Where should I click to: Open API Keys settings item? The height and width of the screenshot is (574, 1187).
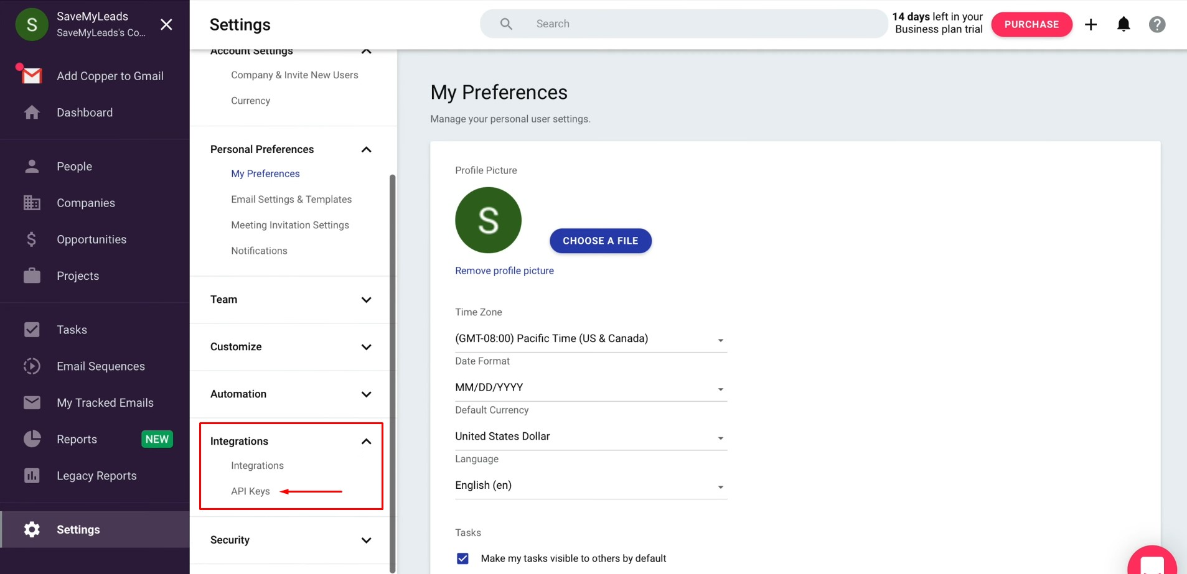250,491
